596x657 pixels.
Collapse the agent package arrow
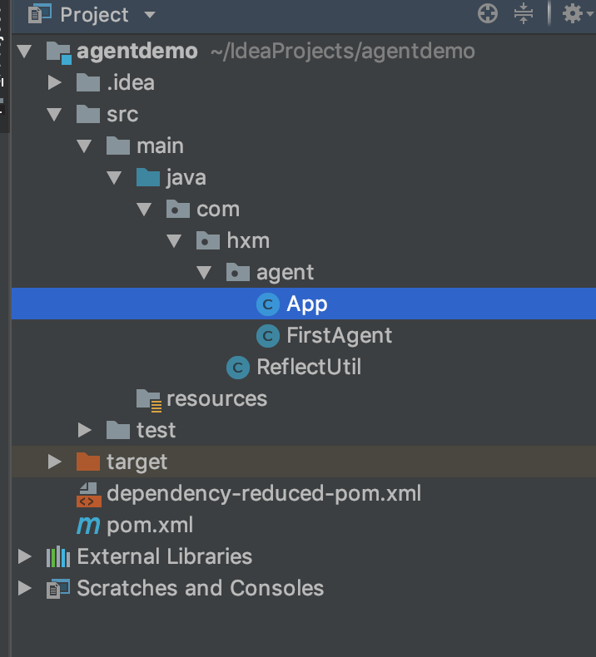(x=204, y=273)
